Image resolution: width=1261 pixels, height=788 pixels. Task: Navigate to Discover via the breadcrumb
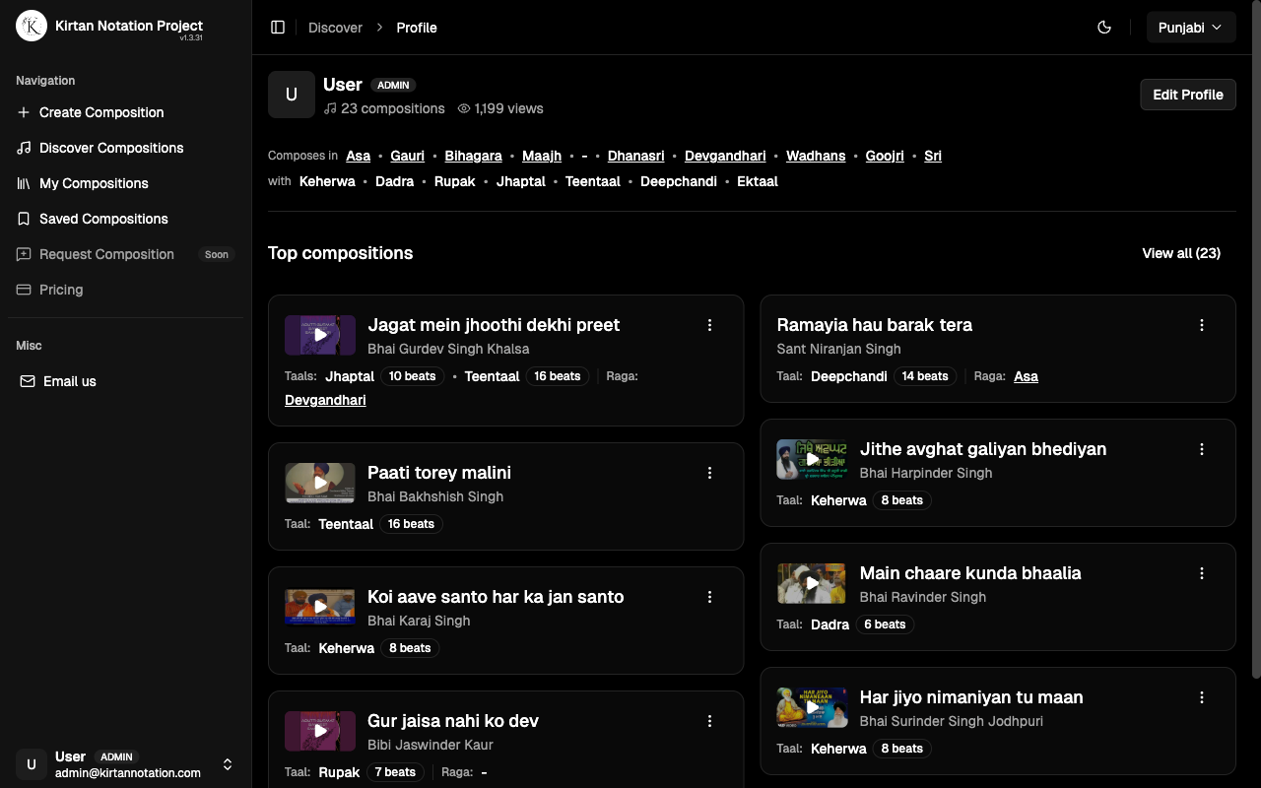[x=335, y=28]
